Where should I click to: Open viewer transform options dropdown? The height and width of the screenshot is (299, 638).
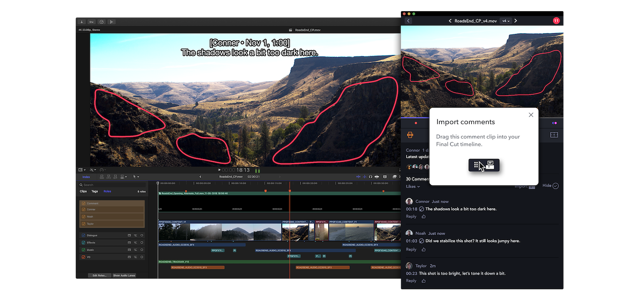[x=82, y=170]
